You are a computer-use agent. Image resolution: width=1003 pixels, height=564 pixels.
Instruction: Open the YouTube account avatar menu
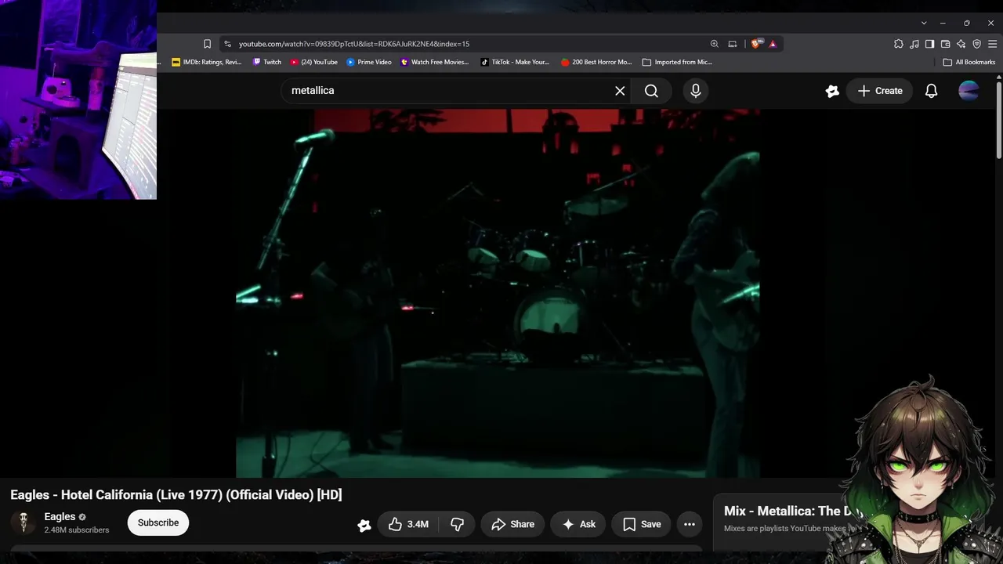[969, 91]
